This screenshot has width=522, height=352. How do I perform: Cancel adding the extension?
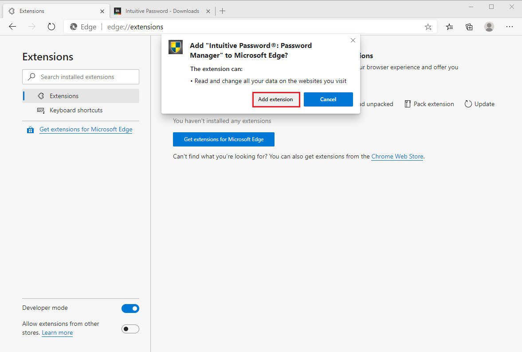[x=328, y=99]
